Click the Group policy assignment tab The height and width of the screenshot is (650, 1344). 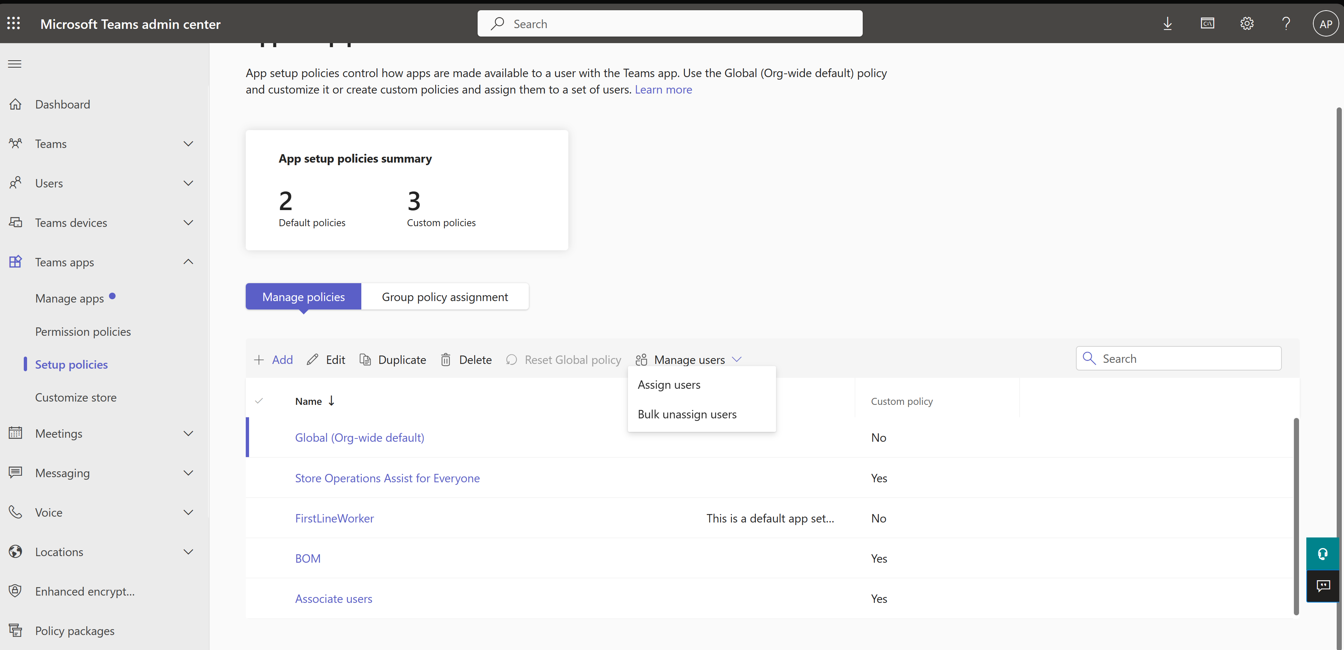[x=444, y=296]
